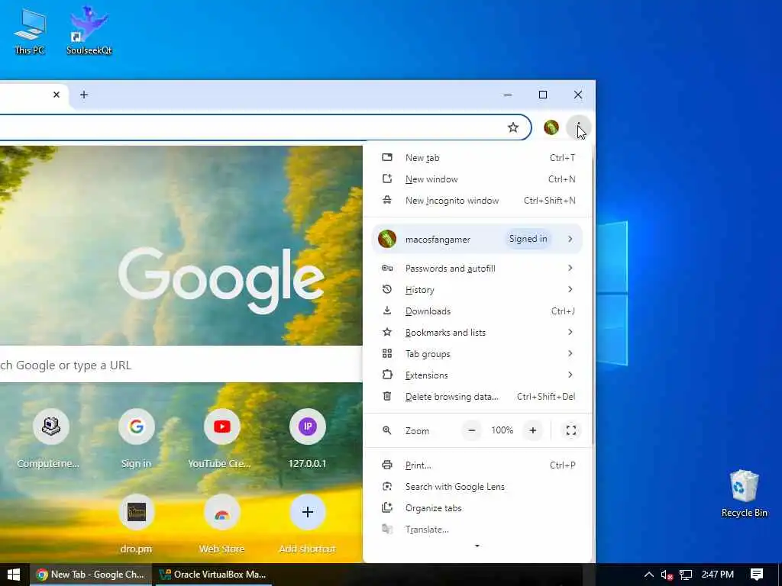Decrease zoom with the minus button

coord(472,430)
